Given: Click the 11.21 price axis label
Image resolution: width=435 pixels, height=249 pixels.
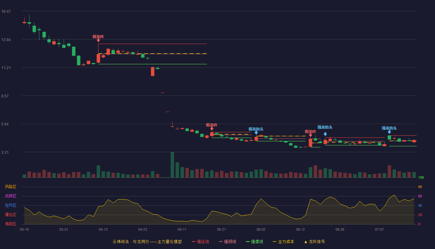Looking at the screenshot, I should click(x=6, y=68).
